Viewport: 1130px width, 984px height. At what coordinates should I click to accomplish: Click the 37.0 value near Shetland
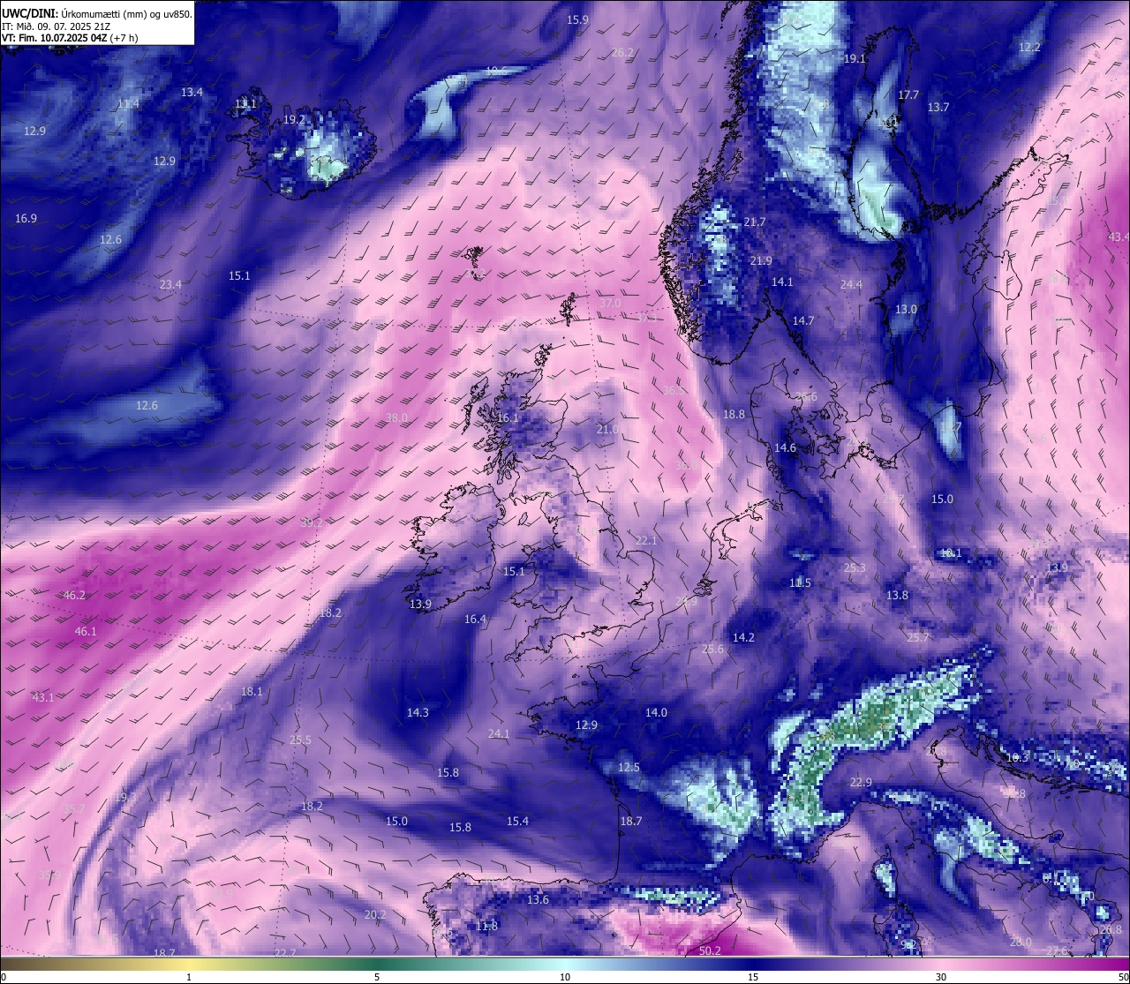click(610, 303)
